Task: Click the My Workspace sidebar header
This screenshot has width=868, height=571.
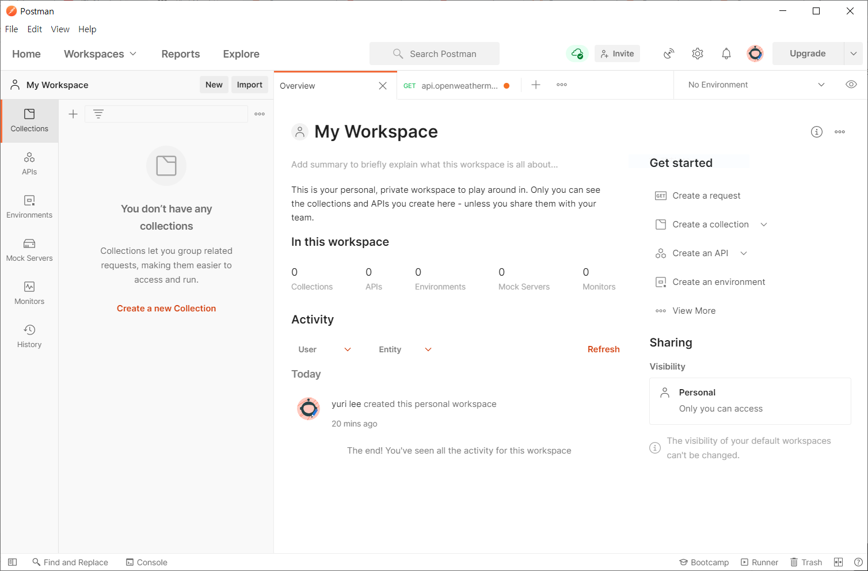Action: [50, 85]
